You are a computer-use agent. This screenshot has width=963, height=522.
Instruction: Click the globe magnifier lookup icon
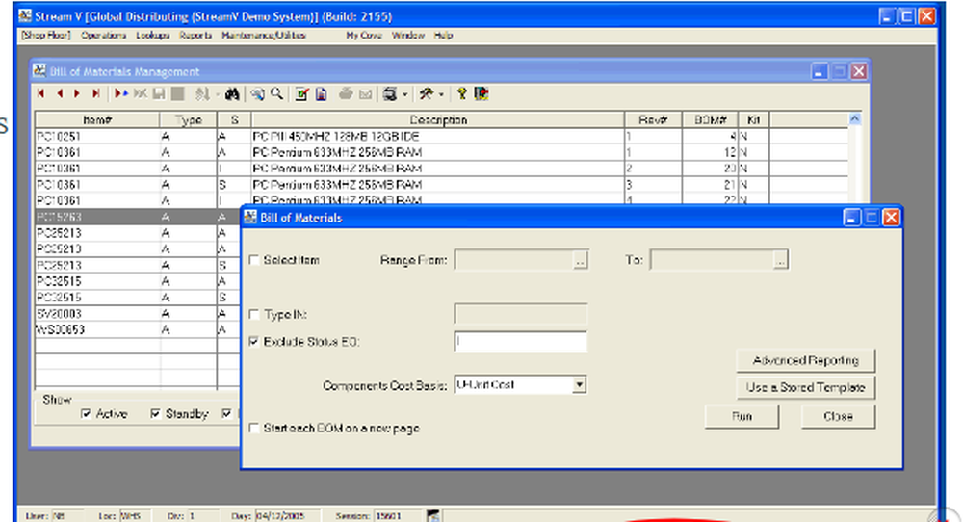pyautogui.click(x=257, y=94)
